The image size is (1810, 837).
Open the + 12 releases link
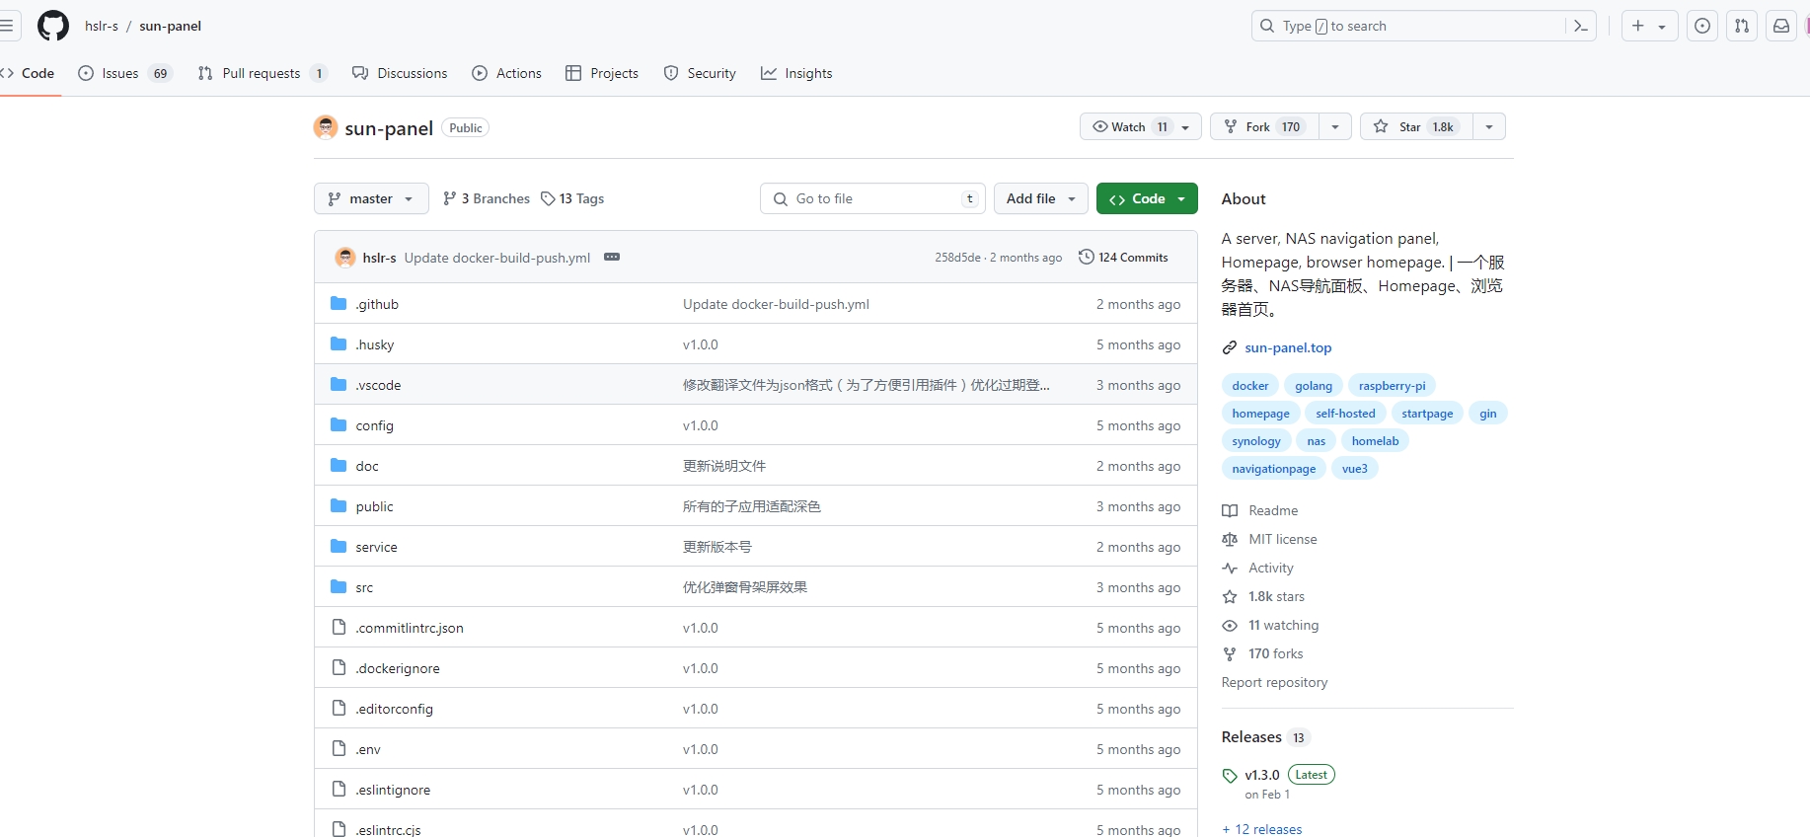tap(1262, 829)
